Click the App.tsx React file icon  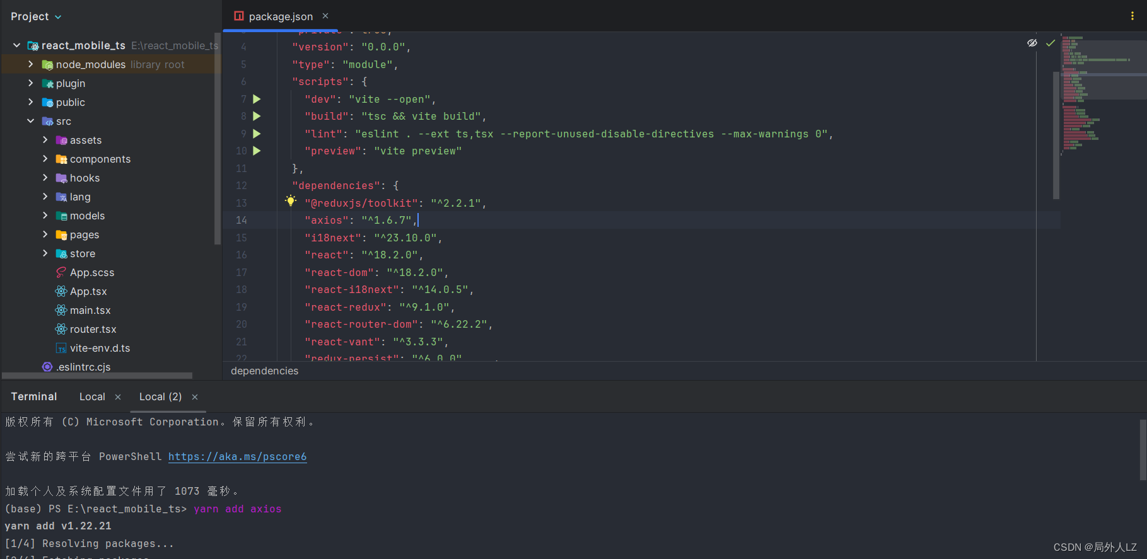click(x=61, y=291)
